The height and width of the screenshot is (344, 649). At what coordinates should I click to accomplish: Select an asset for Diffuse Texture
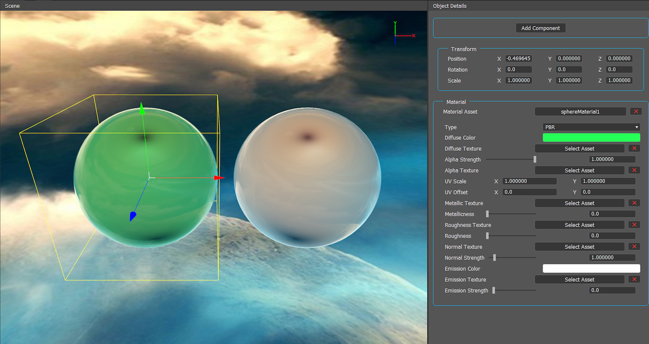click(x=580, y=148)
